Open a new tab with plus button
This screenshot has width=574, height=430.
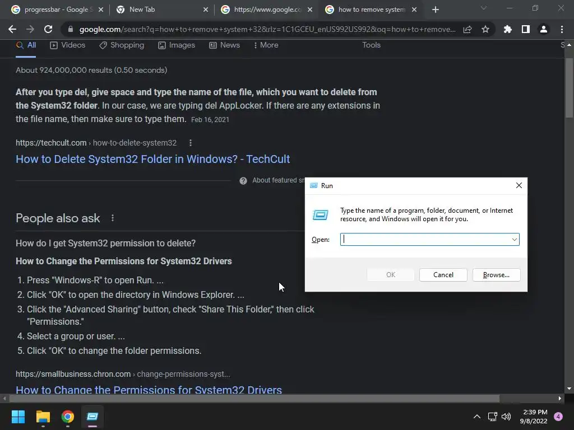(x=435, y=10)
